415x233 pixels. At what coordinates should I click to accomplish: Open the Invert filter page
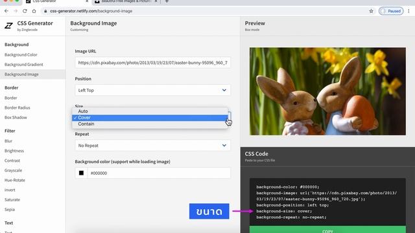coord(10,190)
